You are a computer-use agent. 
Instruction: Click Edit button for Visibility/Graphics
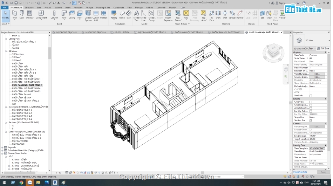point(317,74)
